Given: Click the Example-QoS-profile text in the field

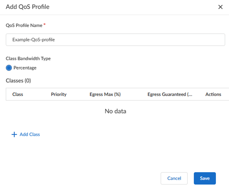Looking at the screenshot, I should pyautogui.click(x=33, y=40).
